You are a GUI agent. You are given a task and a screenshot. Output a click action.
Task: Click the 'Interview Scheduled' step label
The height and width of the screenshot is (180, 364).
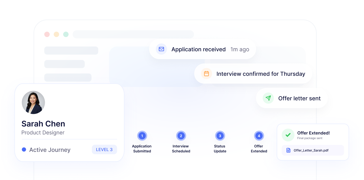pyautogui.click(x=181, y=149)
